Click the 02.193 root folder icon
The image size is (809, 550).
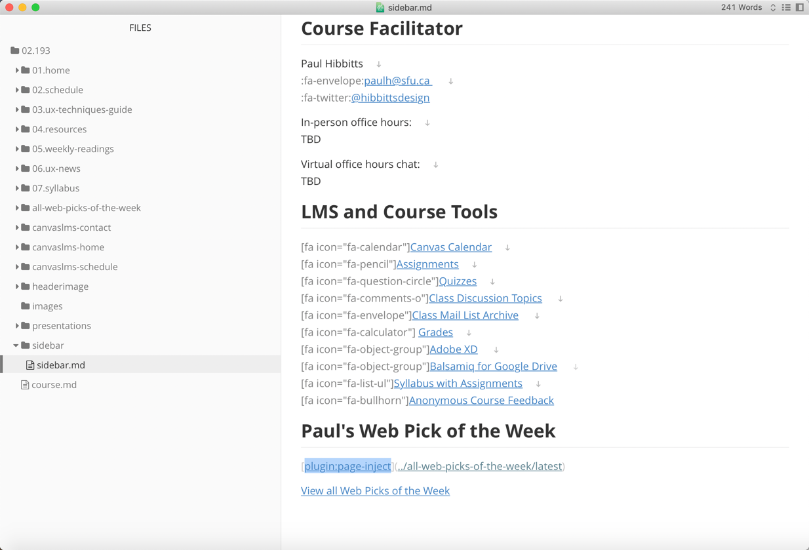[x=15, y=50]
